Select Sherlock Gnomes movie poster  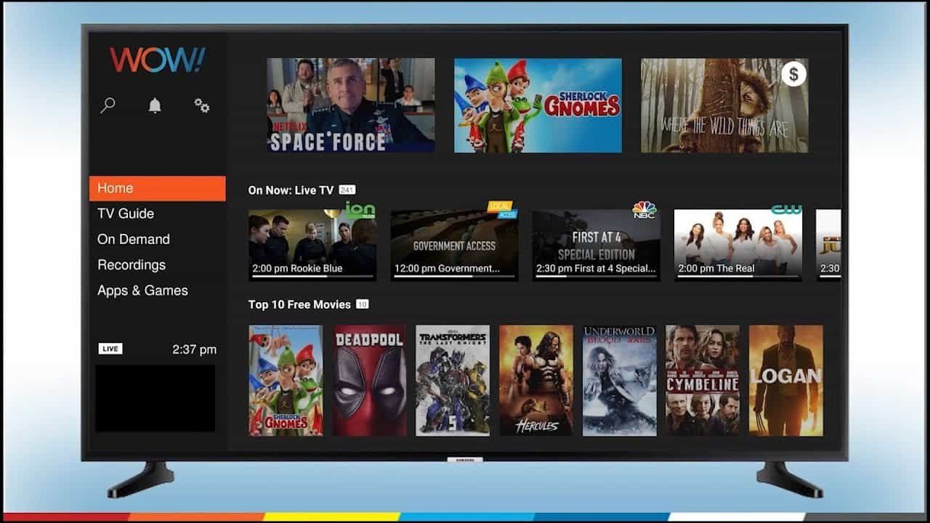(286, 380)
